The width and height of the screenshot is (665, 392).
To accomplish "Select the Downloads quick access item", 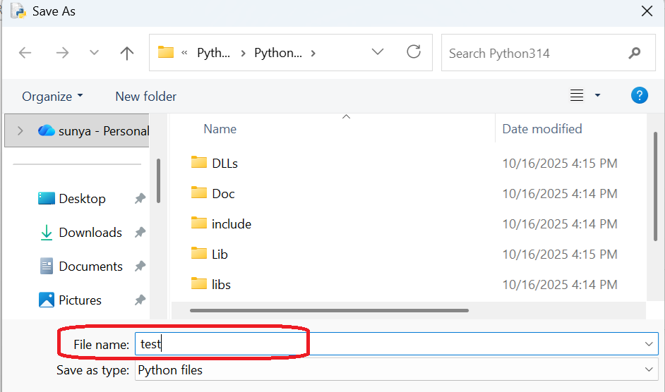I will 90,233.
